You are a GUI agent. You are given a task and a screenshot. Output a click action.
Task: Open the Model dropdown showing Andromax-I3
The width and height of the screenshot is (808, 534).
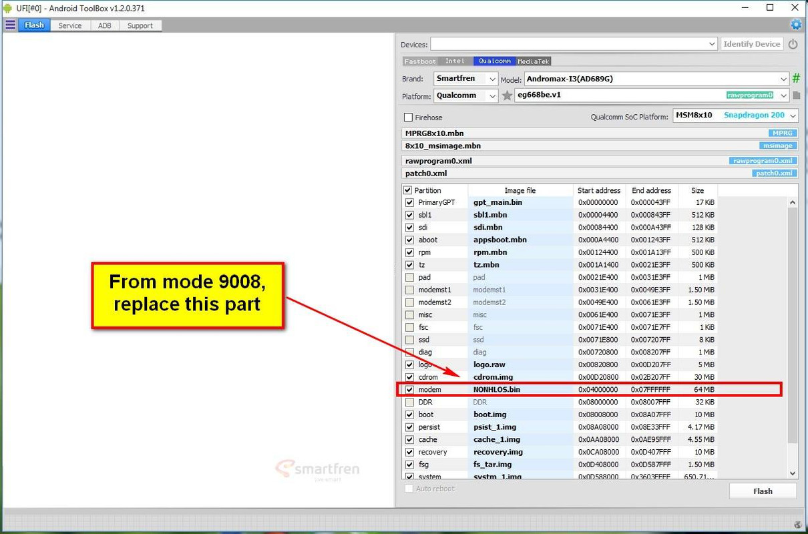tap(657, 79)
